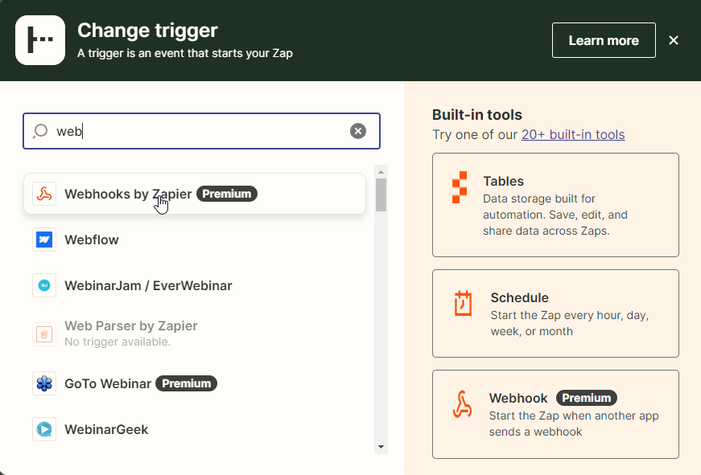Click the WebinarJam / EverWebinar app icon
Screen dimensions: 701x475
44,285
